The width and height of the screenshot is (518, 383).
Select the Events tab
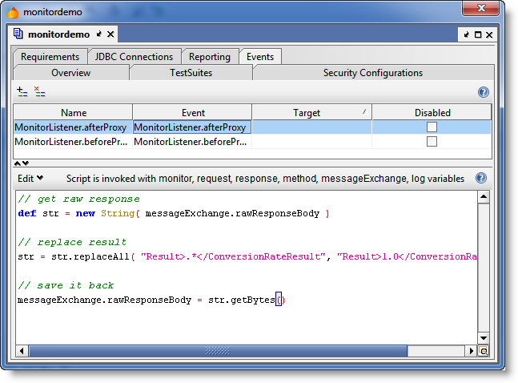point(260,57)
